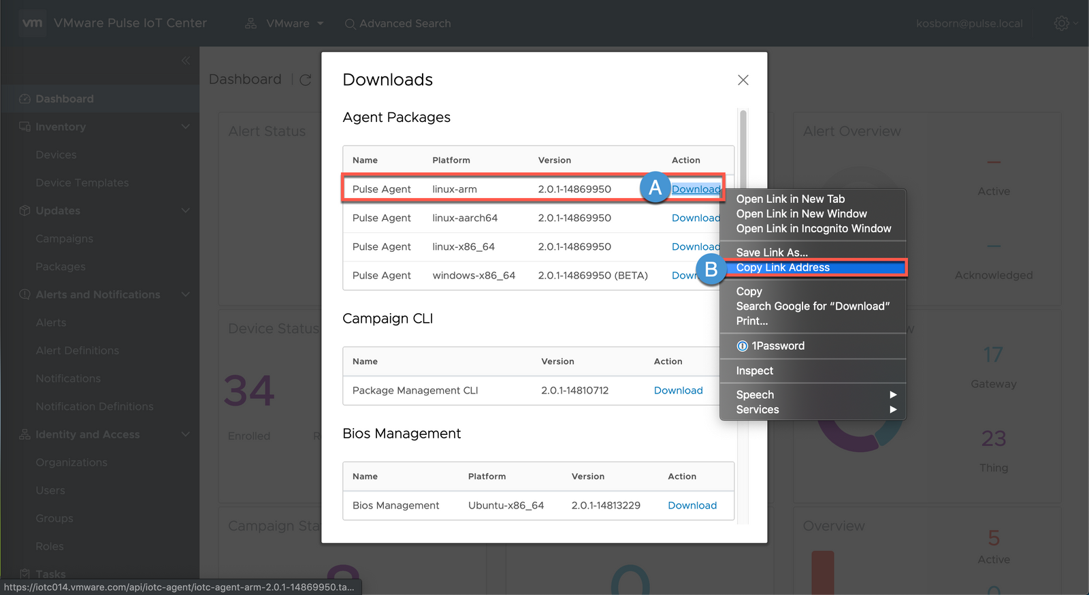Click kosborn@pulse.local user name
This screenshot has width=1089, height=595.
pyautogui.click(x=969, y=24)
